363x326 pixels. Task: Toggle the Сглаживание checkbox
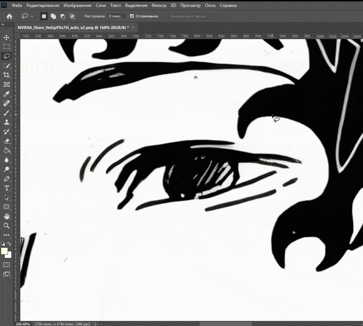pyautogui.click(x=132, y=16)
